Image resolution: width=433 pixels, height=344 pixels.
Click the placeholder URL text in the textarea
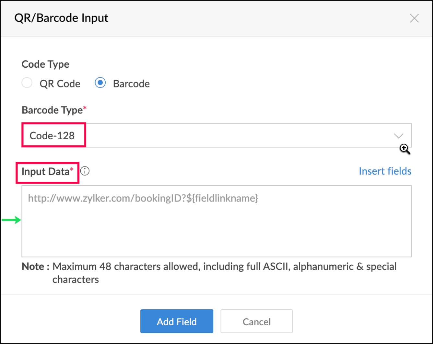pos(143,198)
